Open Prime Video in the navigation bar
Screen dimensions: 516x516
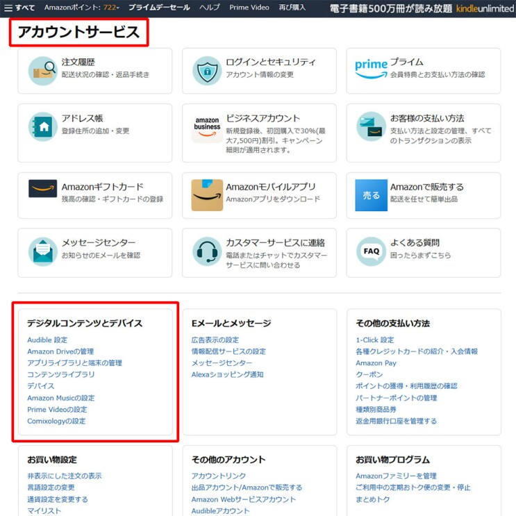249,8
